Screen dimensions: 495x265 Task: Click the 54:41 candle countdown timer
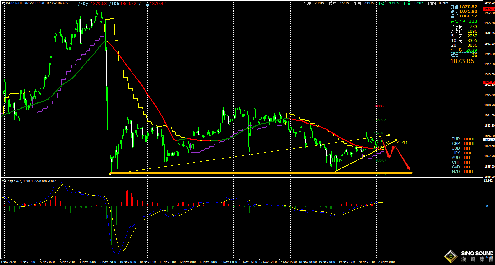click(x=401, y=143)
